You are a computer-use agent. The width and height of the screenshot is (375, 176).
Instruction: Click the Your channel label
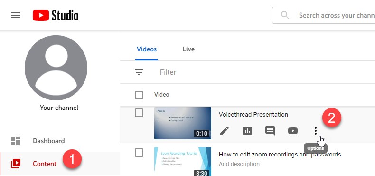pyautogui.click(x=59, y=108)
